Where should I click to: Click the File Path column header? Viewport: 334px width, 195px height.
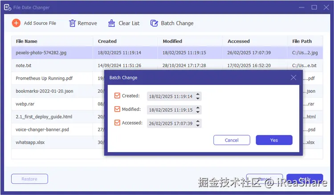(x=305, y=41)
